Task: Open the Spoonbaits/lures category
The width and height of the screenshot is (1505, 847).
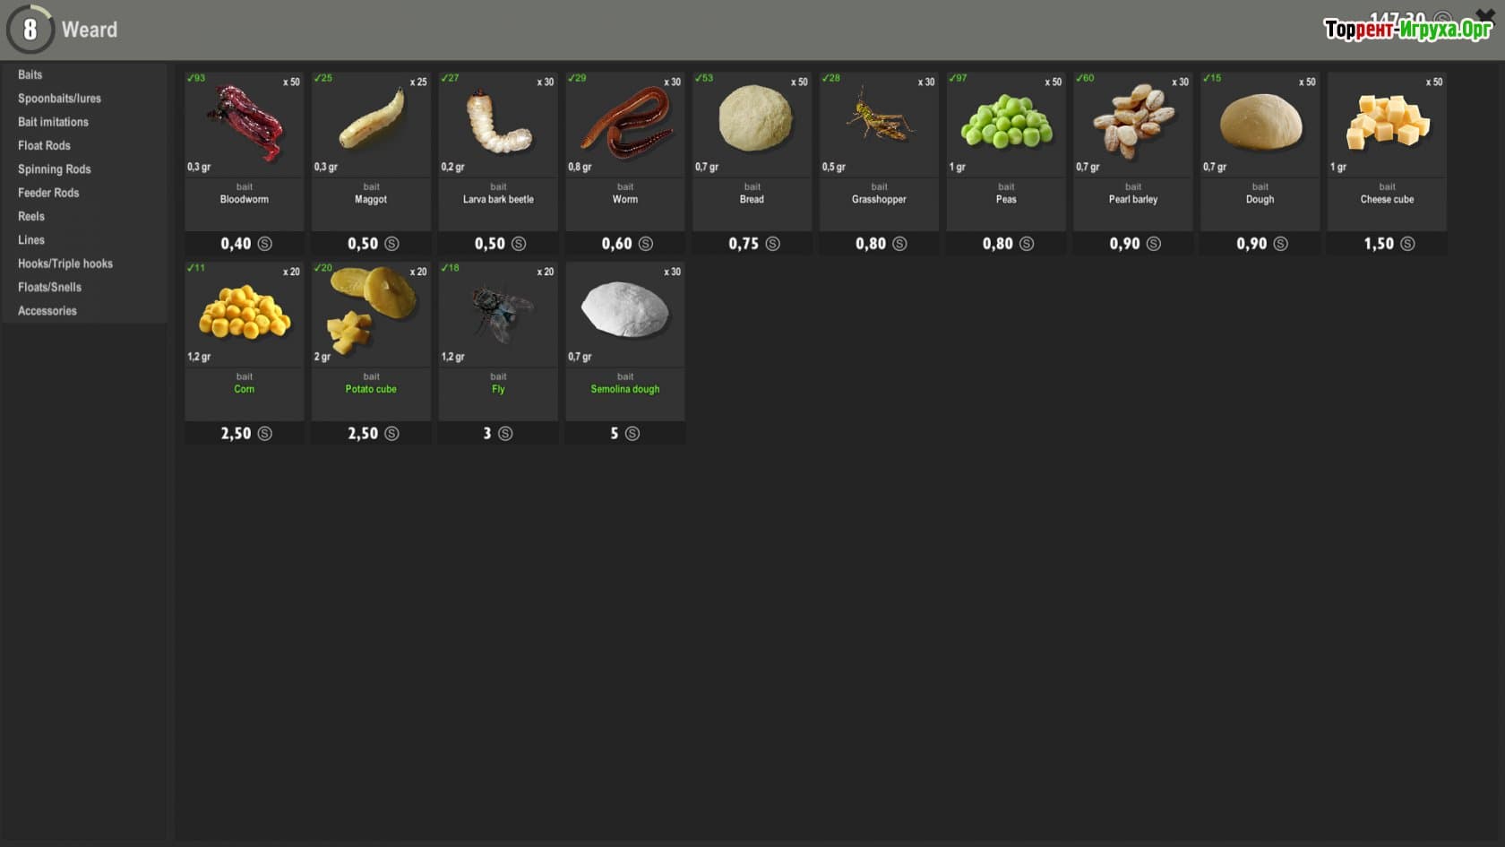Action: [59, 99]
